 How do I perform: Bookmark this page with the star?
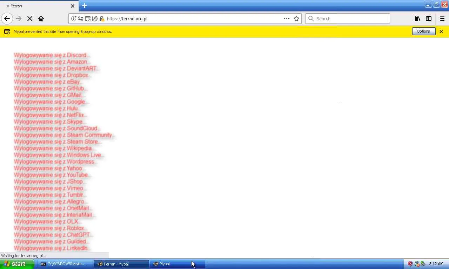coord(296,19)
